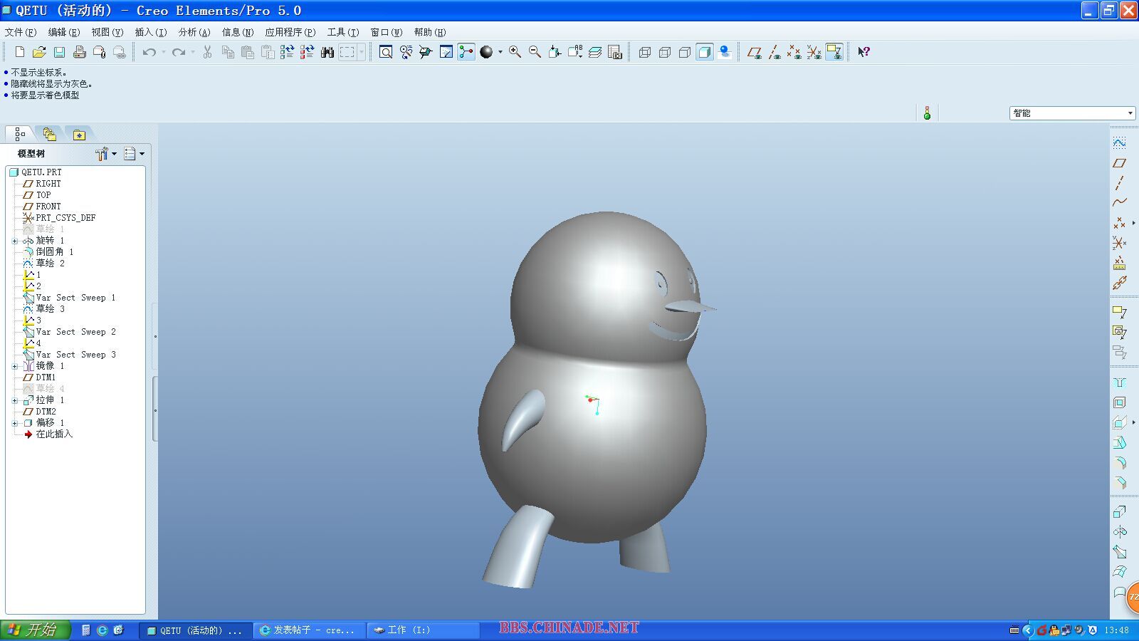The image size is (1139, 641).
Task: Click the context-sensitive help cursor icon
Action: (x=864, y=52)
